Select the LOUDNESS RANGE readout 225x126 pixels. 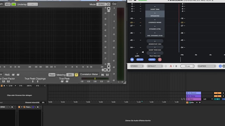[155, 21]
